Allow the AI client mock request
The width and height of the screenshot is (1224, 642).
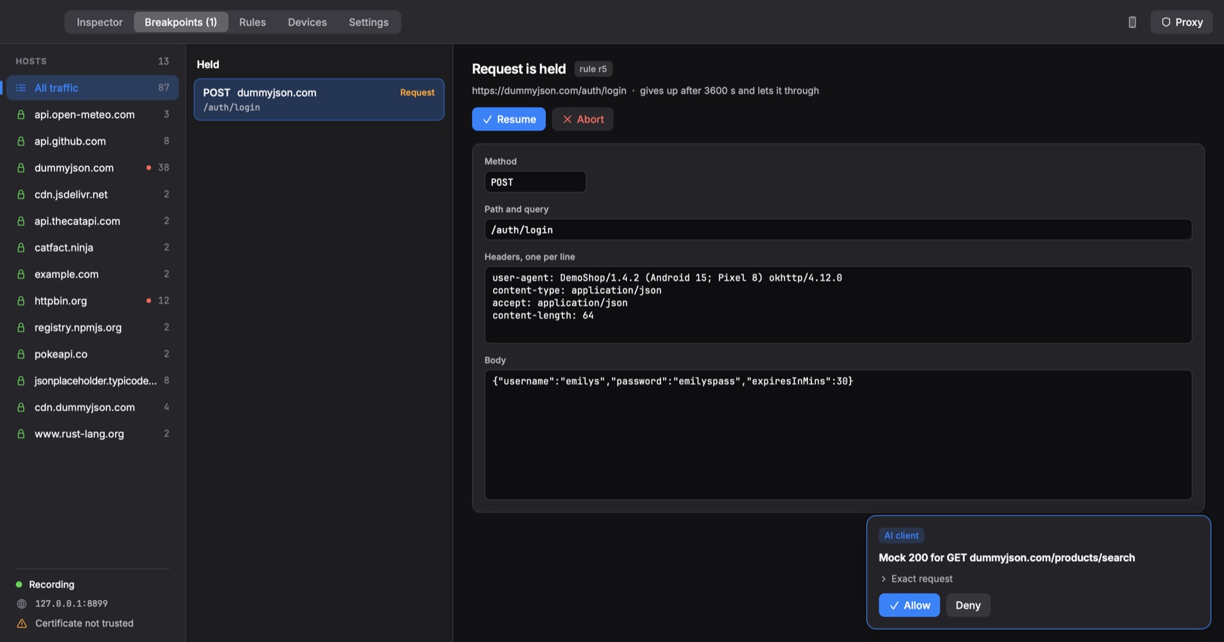909,605
